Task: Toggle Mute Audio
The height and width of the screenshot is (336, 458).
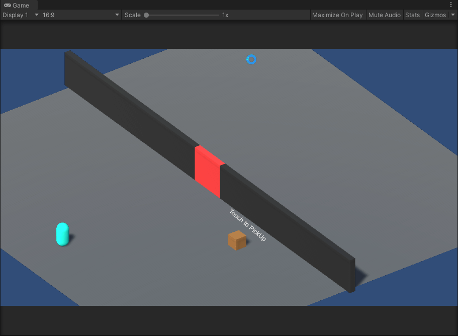Action: (x=385, y=15)
